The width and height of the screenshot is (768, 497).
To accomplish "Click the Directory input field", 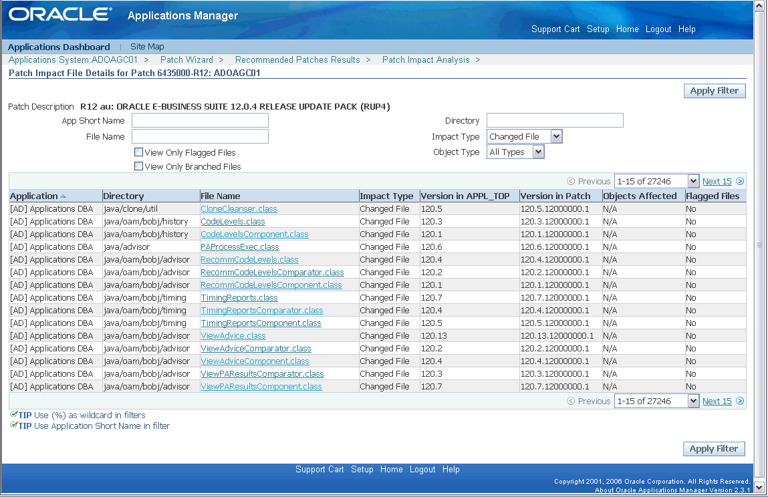I will (x=555, y=120).
